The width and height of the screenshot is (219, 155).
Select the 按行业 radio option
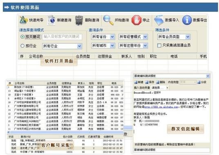(x=22, y=46)
